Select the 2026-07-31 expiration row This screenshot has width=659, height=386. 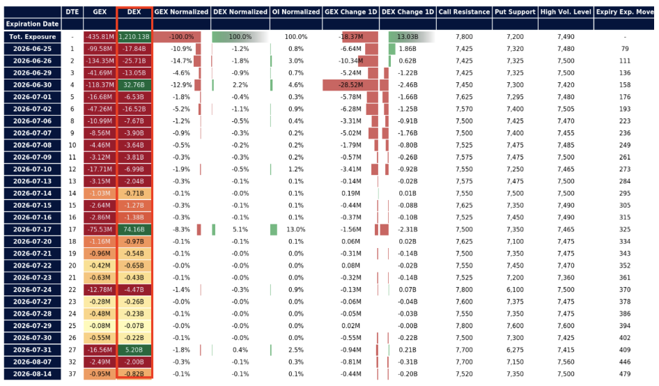(x=32, y=350)
